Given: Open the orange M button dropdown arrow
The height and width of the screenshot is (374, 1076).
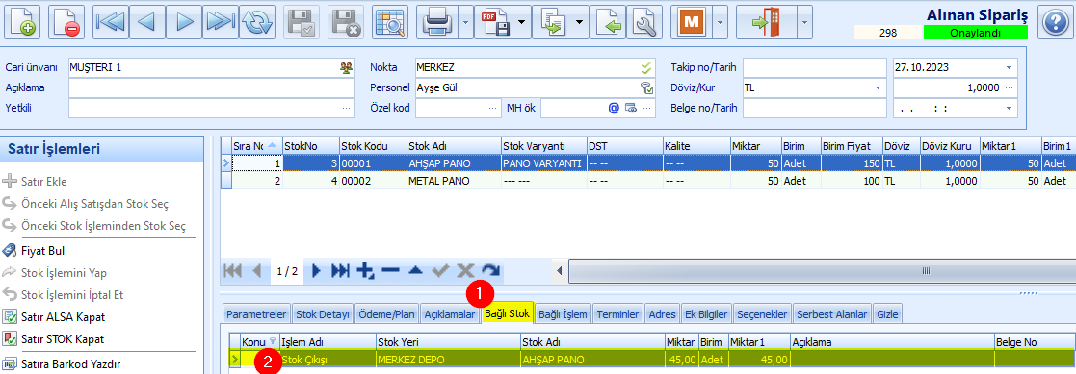Looking at the screenshot, I should pyautogui.click(x=720, y=22).
